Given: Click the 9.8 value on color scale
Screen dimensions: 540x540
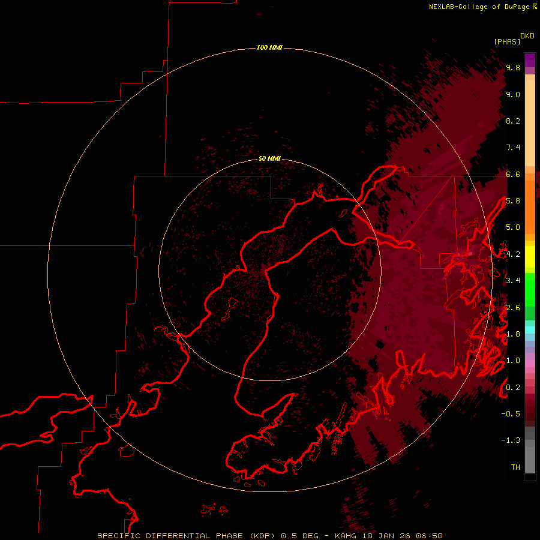Looking at the screenshot, I should [513, 68].
